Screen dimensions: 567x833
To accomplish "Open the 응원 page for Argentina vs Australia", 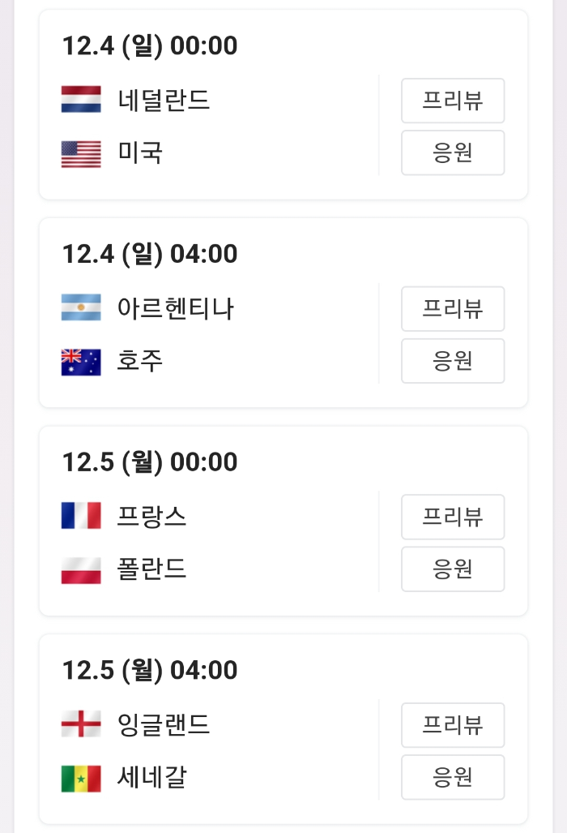I will coord(453,361).
